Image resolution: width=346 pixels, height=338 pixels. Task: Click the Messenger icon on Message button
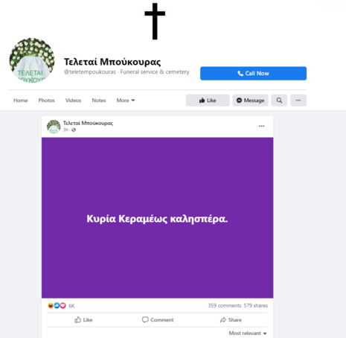239,101
